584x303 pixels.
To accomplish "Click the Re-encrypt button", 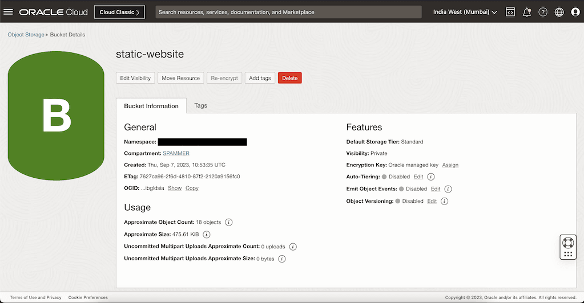I will pyautogui.click(x=224, y=78).
